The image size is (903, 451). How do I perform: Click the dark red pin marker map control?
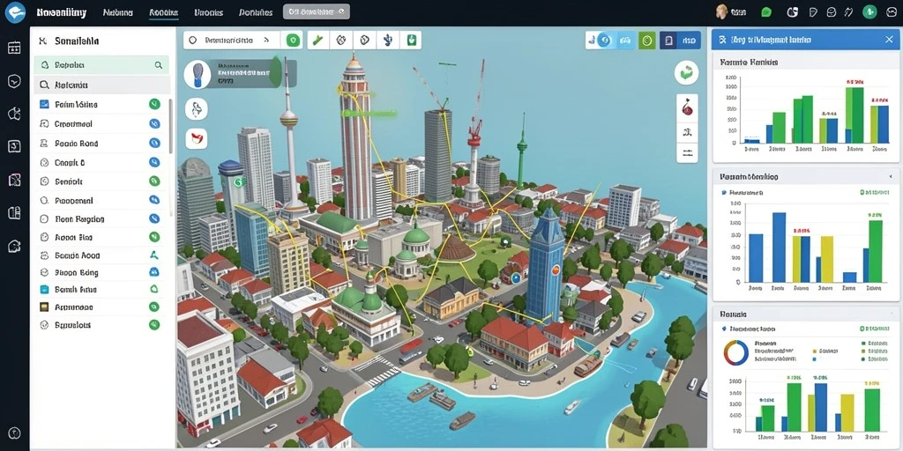coord(686,108)
